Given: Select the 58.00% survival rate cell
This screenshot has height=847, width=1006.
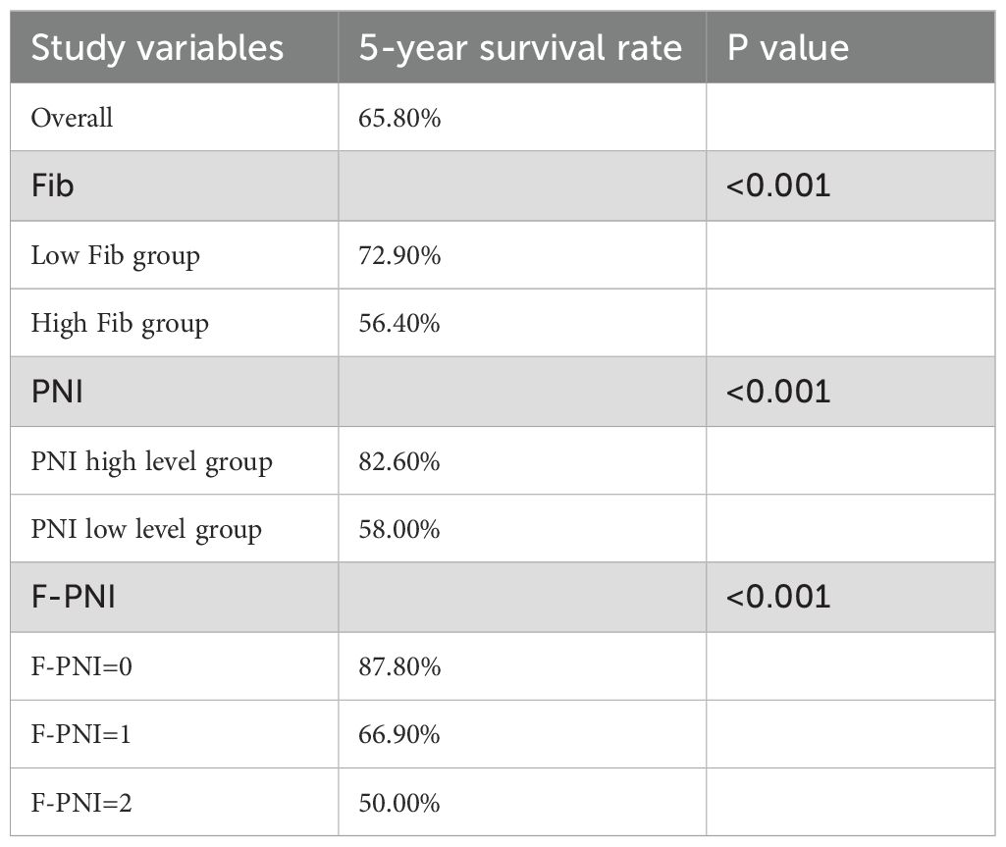Looking at the screenshot, I should [399, 530].
